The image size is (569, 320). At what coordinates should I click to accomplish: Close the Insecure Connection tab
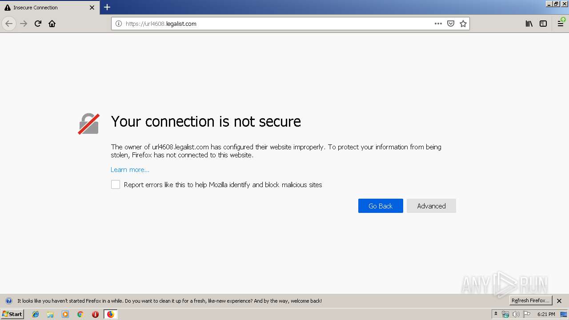pos(92,8)
